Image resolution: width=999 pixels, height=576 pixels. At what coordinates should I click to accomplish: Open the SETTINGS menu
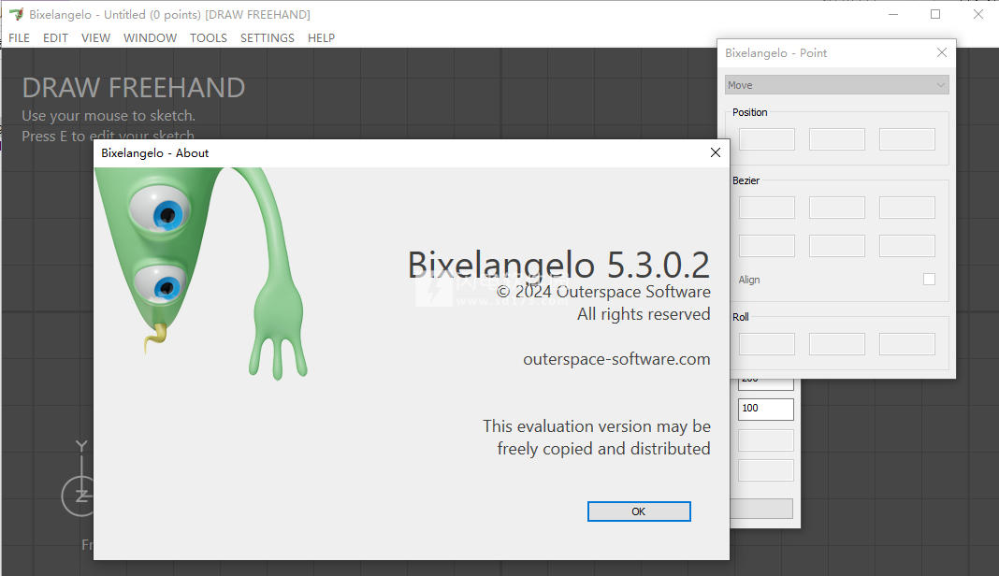[x=267, y=38]
